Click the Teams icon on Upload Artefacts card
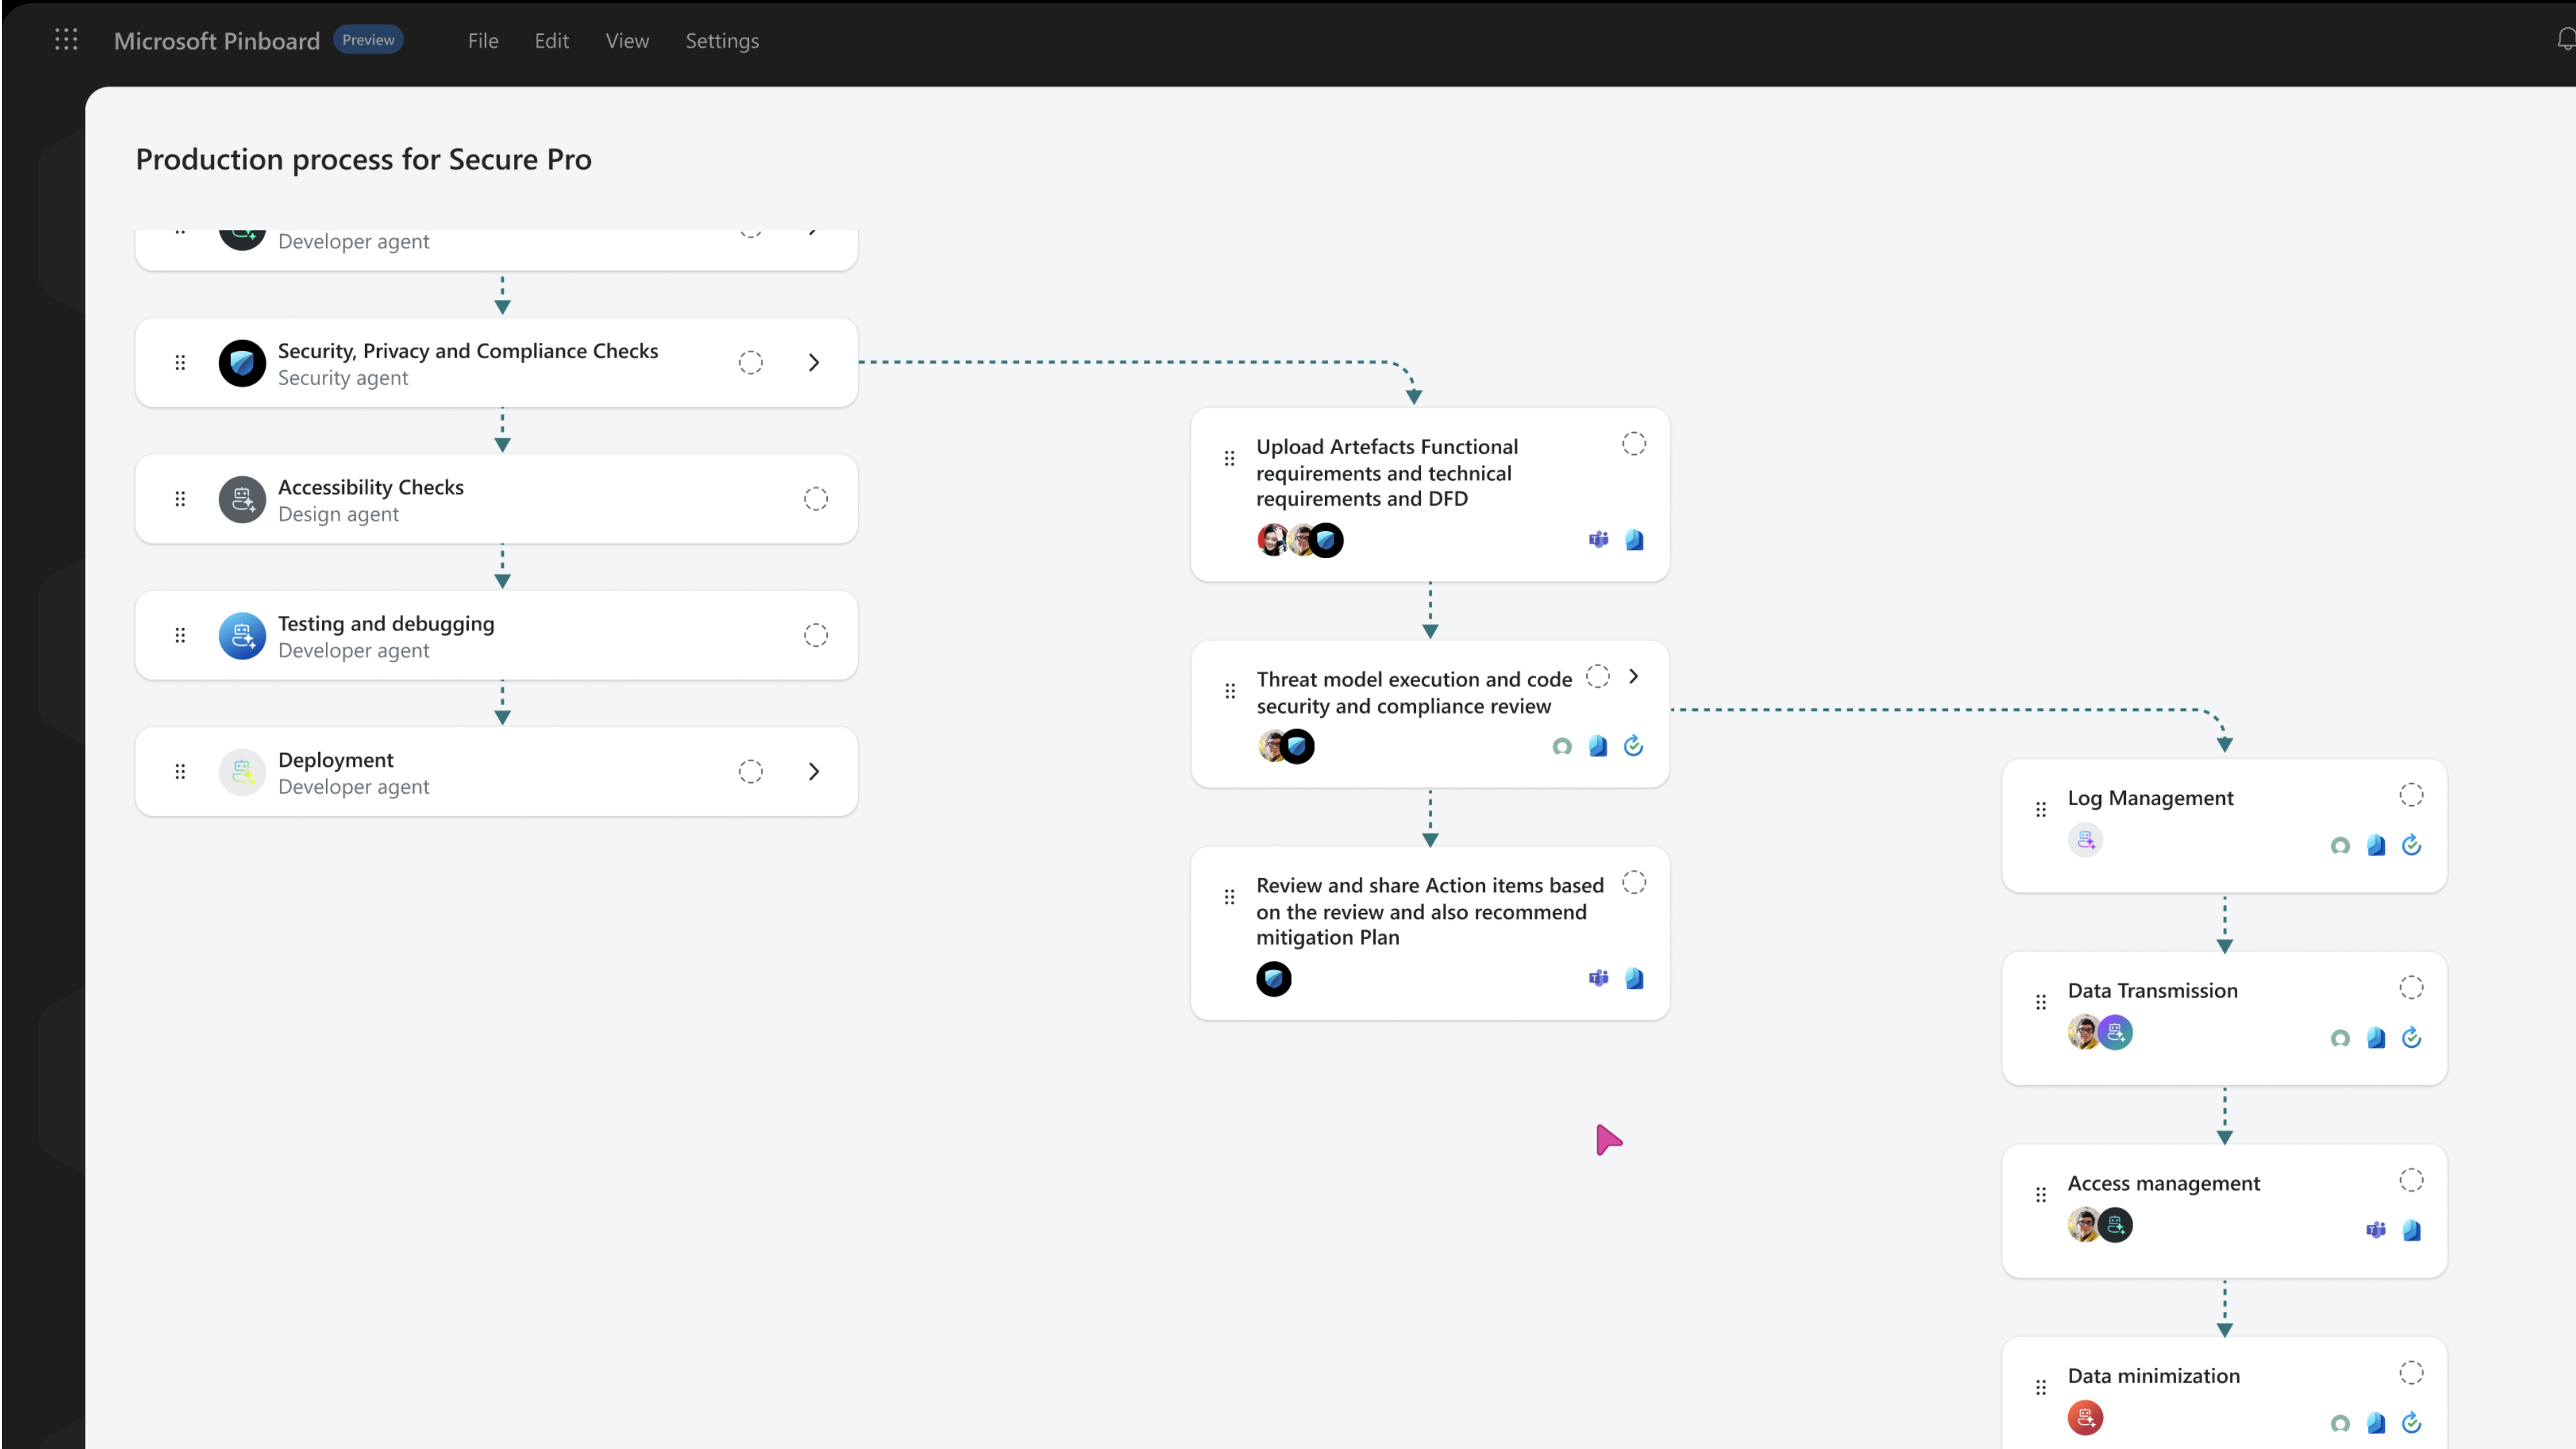Image resolution: width=2576 pixels, height=1449 pixels. point(1598,540)
